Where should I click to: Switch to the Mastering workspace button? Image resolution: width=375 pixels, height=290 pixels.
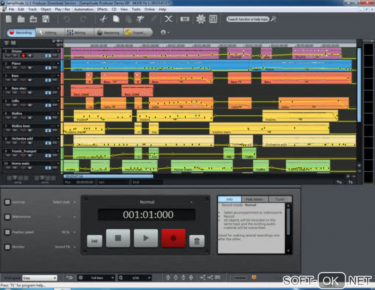coord(108,33)
